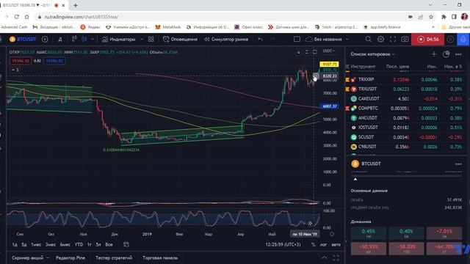Select the candlestick chart style icon

coord(84,39)
